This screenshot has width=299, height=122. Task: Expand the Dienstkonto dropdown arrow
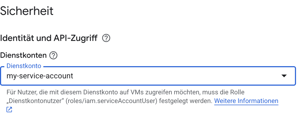click(284, 76)
